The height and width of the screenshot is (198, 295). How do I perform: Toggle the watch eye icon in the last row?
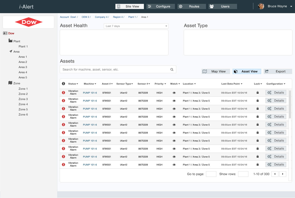pyautogui.click(x=174, y=165)
